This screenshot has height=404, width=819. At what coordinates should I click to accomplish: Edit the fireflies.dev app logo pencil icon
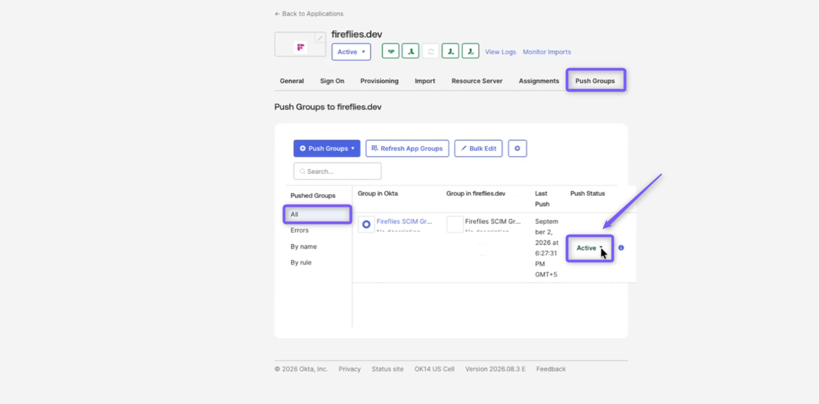pos(320,38)
